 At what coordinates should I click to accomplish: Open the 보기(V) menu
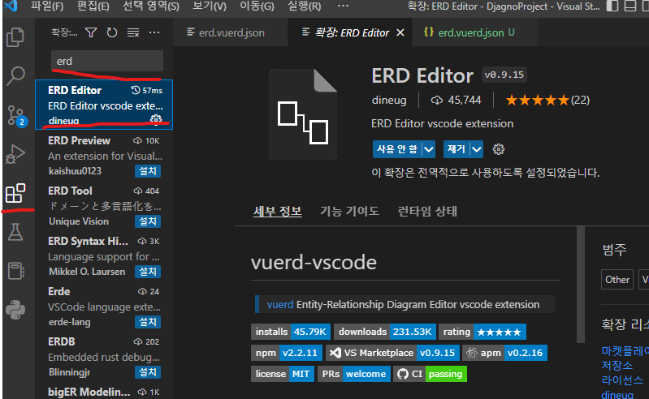tap(210, 6)
